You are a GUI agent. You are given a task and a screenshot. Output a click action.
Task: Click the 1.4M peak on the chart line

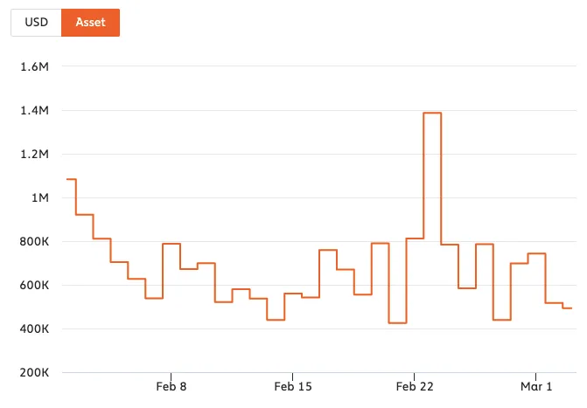pos(432,113)
